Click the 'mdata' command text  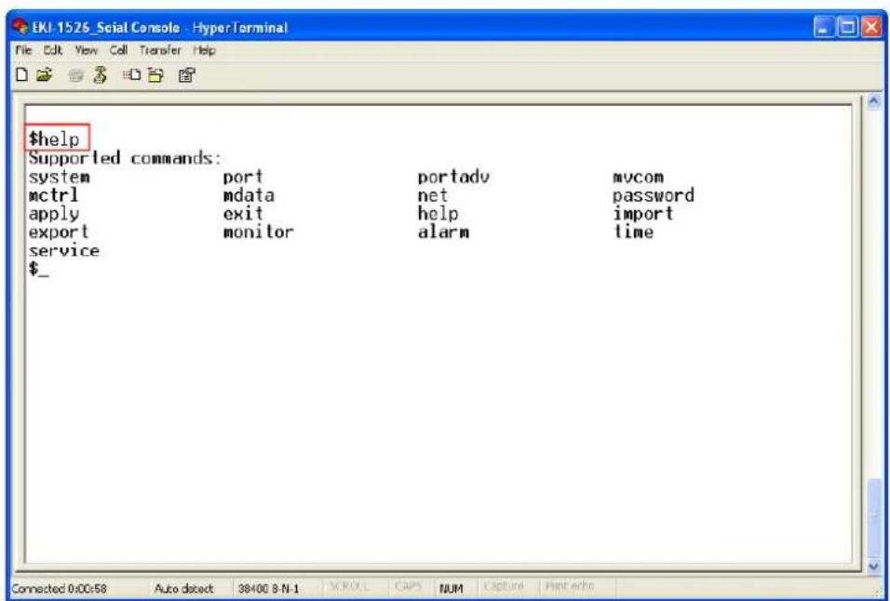[249, 195]
